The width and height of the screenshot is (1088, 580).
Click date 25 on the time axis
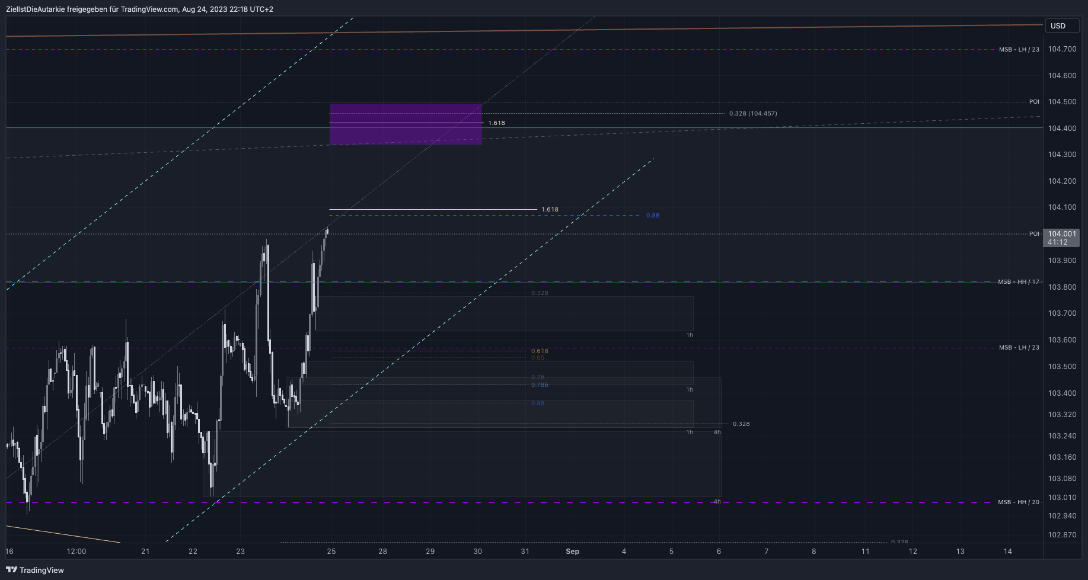331,552
